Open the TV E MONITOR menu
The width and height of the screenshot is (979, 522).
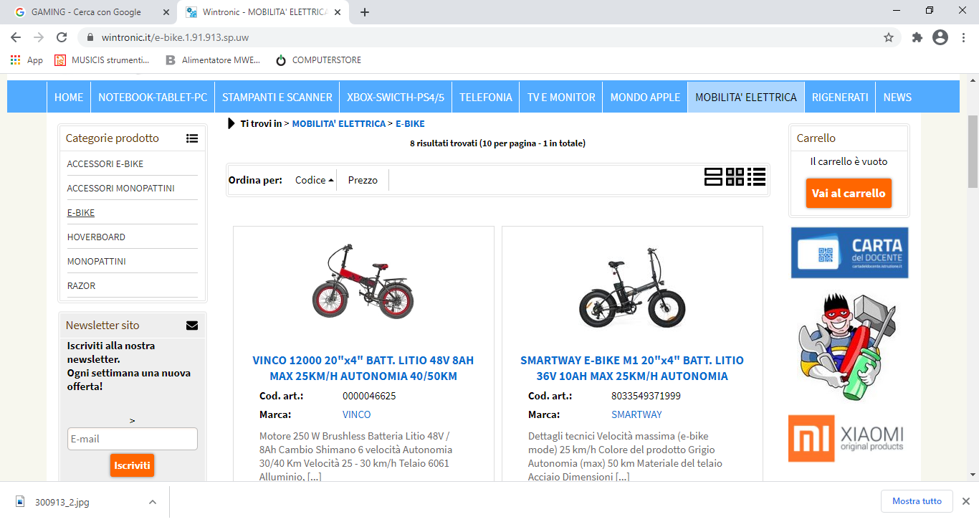561,97
